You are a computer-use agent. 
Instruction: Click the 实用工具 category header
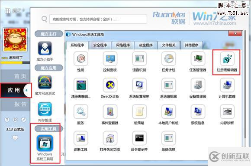pyautogui.click(x=48, y=129)
